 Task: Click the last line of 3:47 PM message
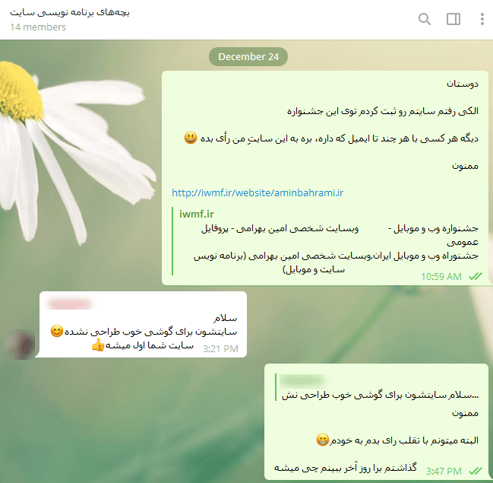345,468
